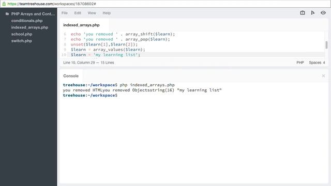
Task: Close the Console panel
Action: point(323,76)
